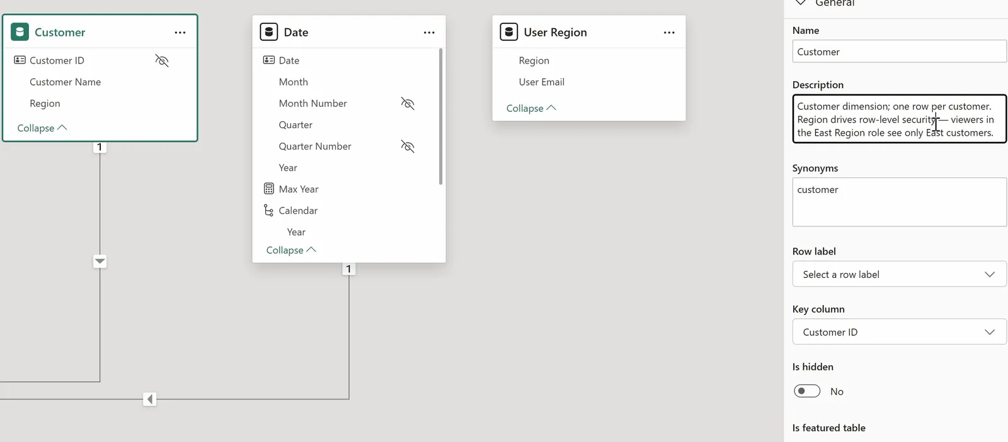The image size is (1008, 442).
Task: Select the Customer Name field
Action: point(65,82)
